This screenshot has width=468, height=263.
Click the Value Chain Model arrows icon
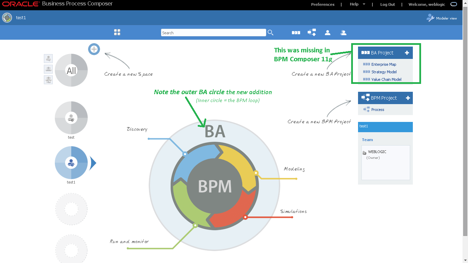[367, 79]
